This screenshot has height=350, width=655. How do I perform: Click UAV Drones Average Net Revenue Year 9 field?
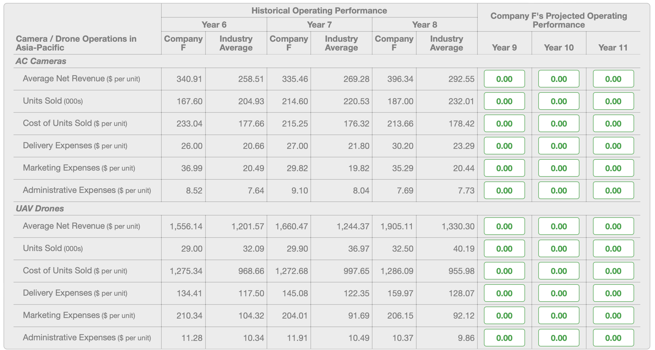(x=504, y=226)
